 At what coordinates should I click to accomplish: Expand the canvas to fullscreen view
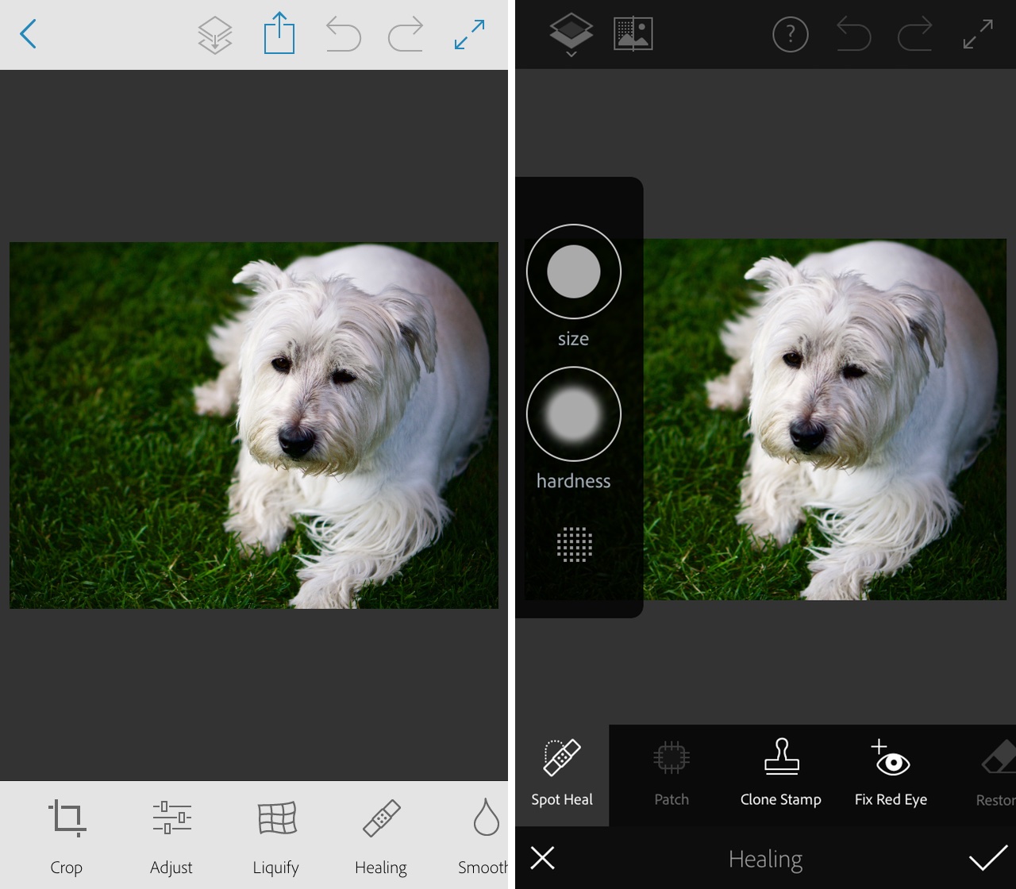[978, 33]
